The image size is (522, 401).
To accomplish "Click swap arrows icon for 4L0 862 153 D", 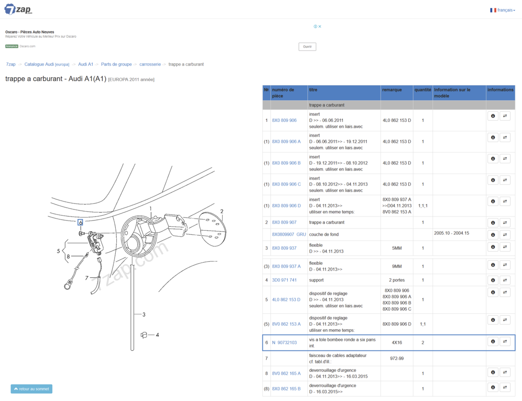I will click(505, 292).
